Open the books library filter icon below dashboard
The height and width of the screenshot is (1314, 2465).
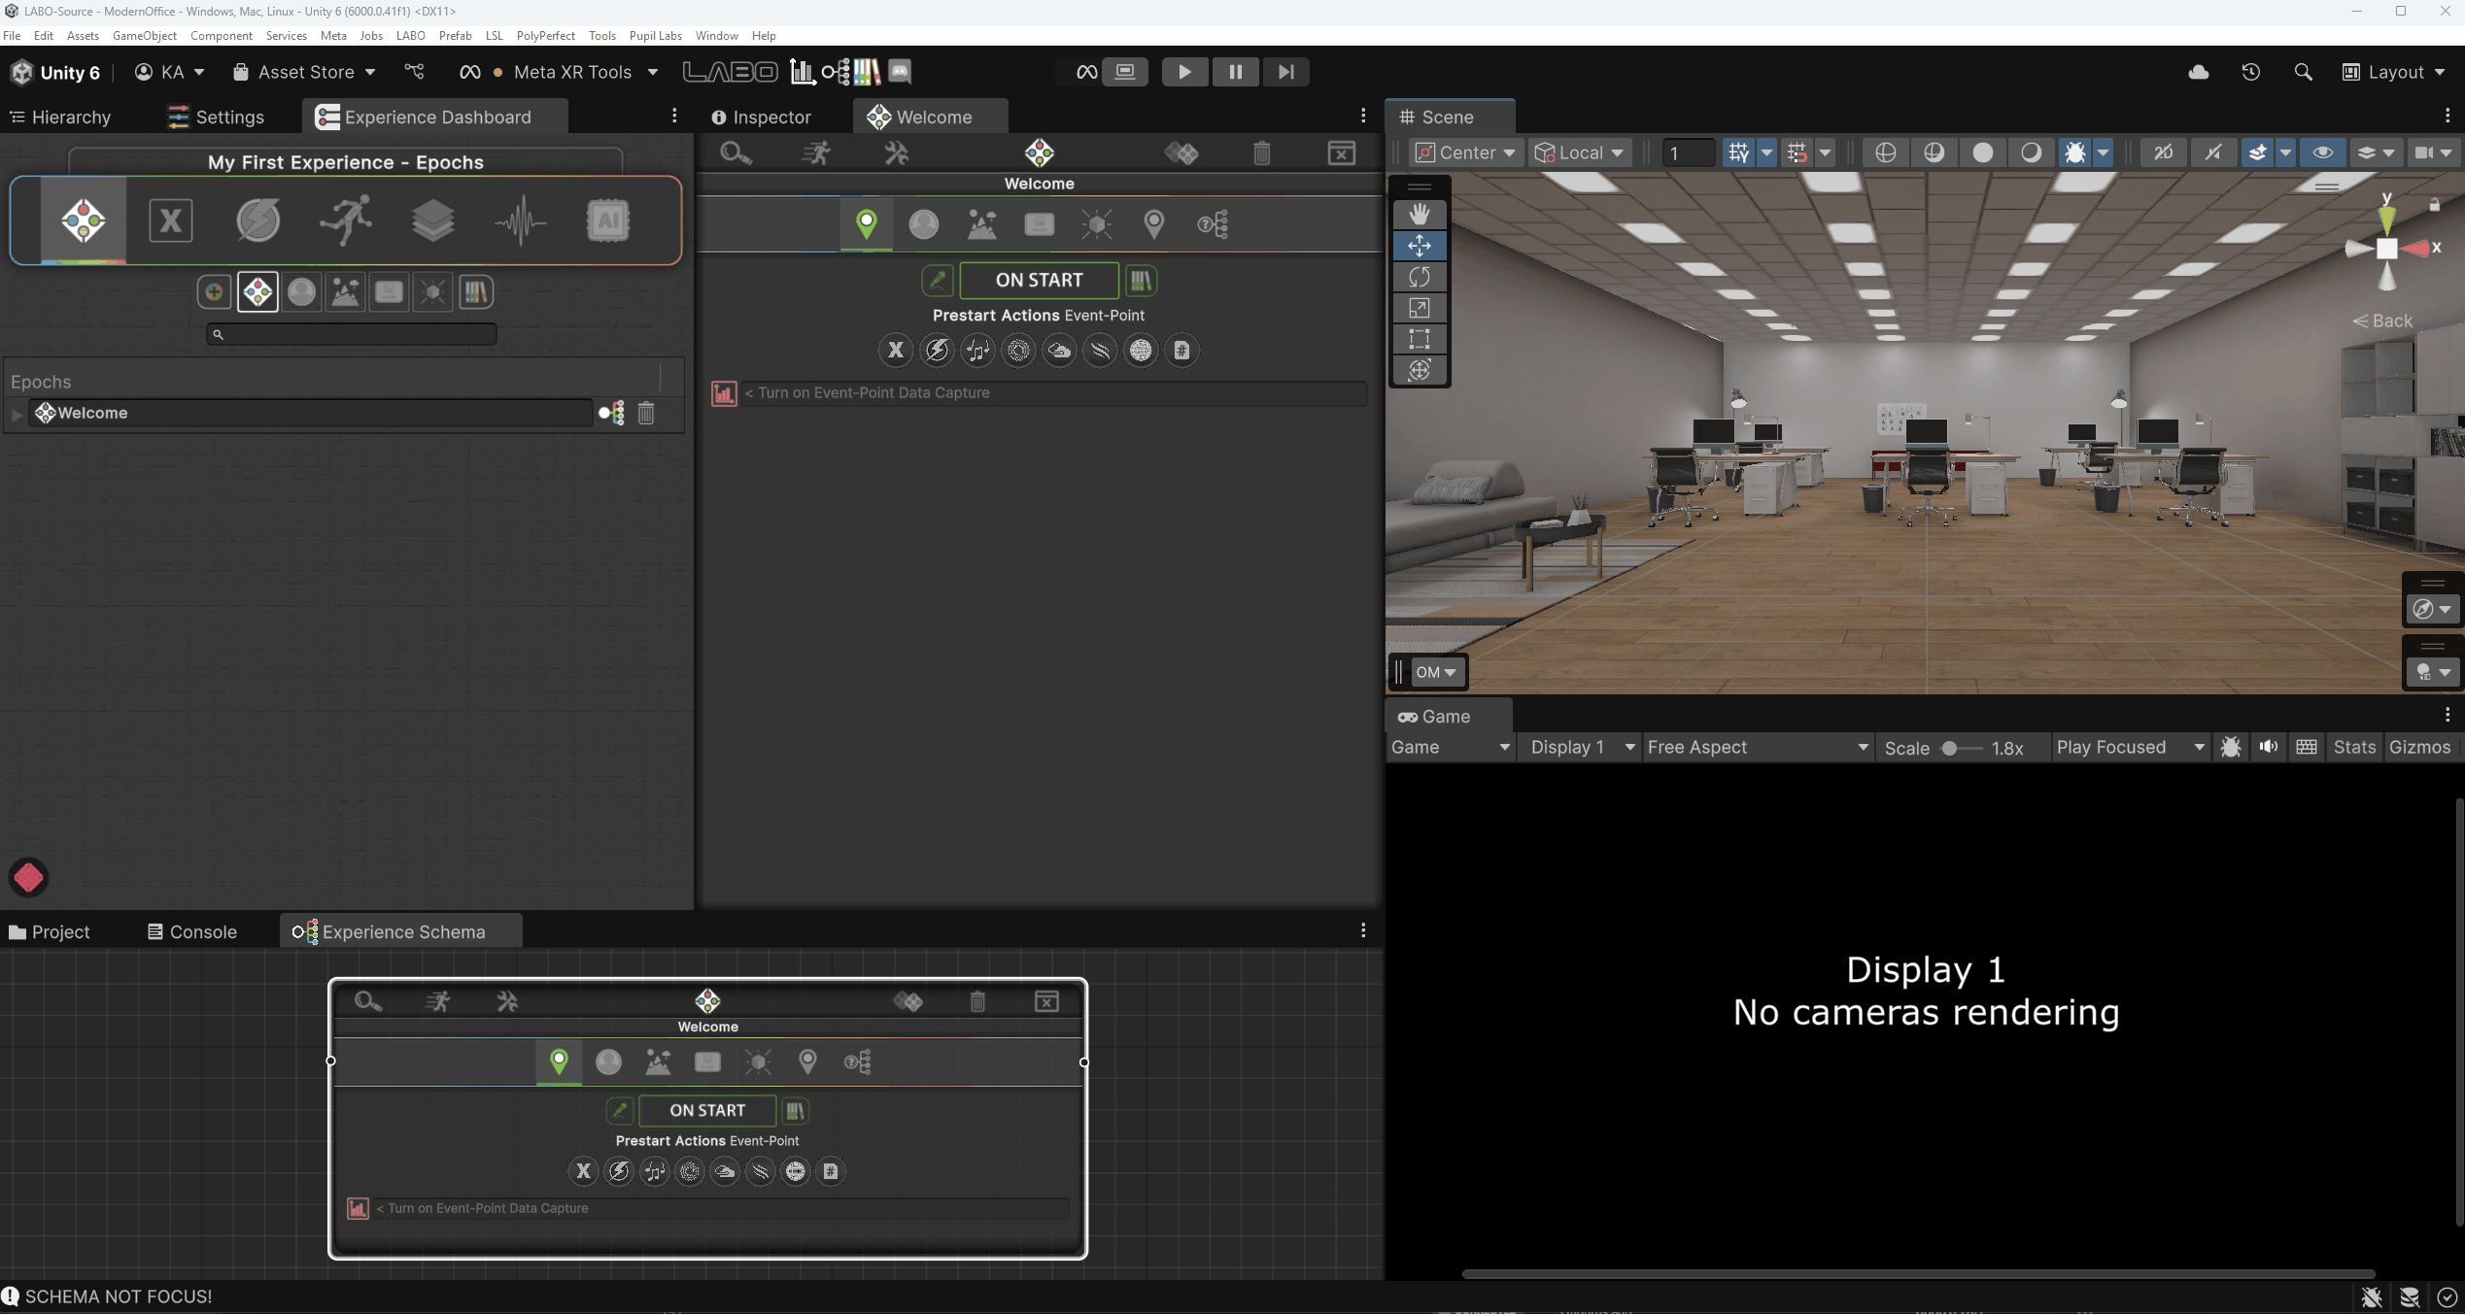pos(476,291)
